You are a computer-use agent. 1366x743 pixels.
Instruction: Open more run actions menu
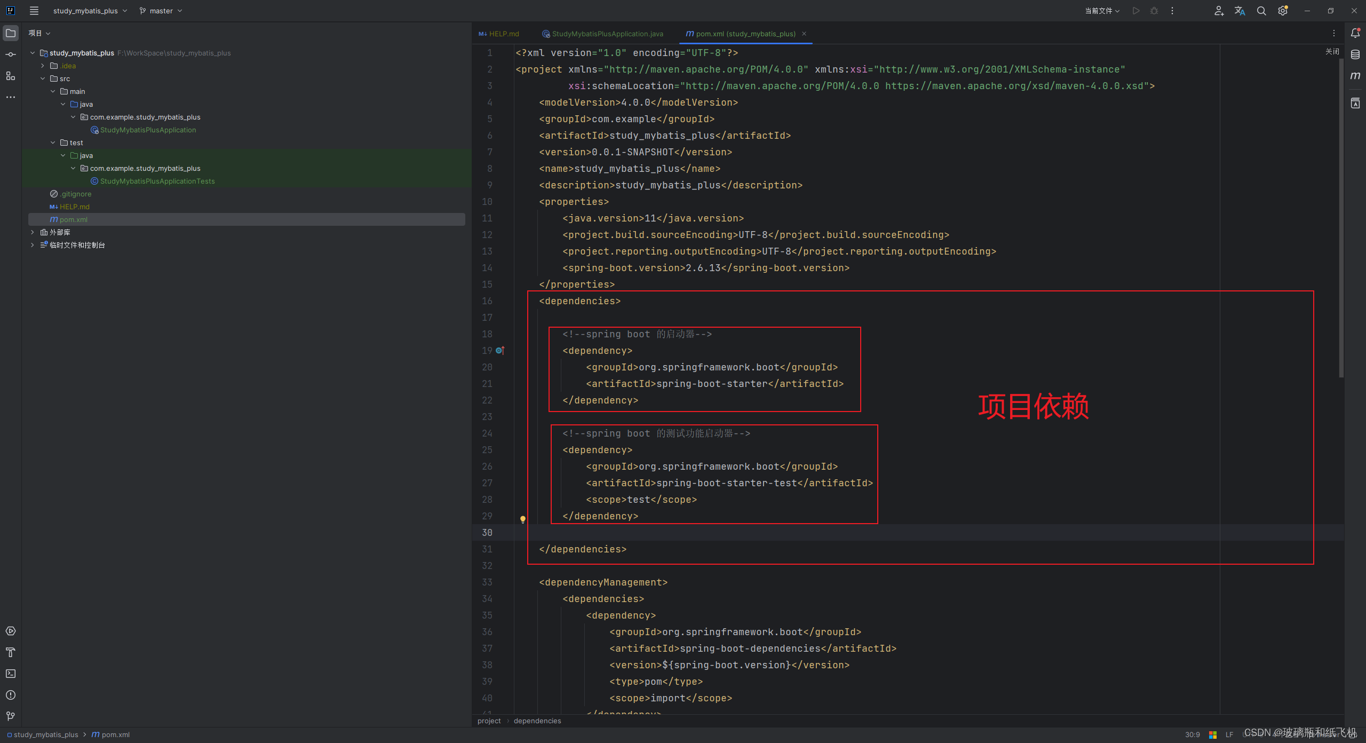point(1172,11)
